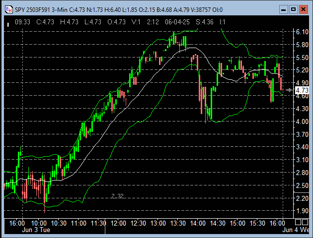Close the SPY chart window

[x=304, y=9]
